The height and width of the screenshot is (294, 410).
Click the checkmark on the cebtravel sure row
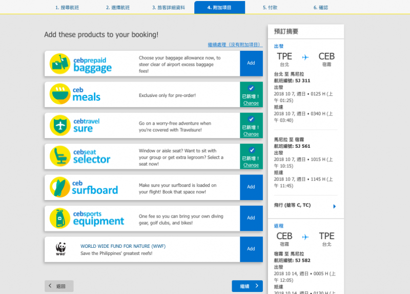[x=251, y=119]
